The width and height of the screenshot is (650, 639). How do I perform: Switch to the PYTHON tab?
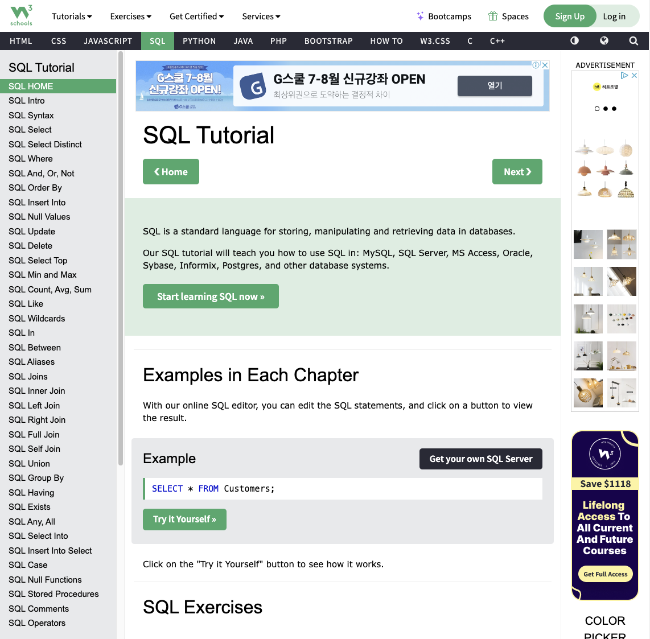tap(199, 41)
